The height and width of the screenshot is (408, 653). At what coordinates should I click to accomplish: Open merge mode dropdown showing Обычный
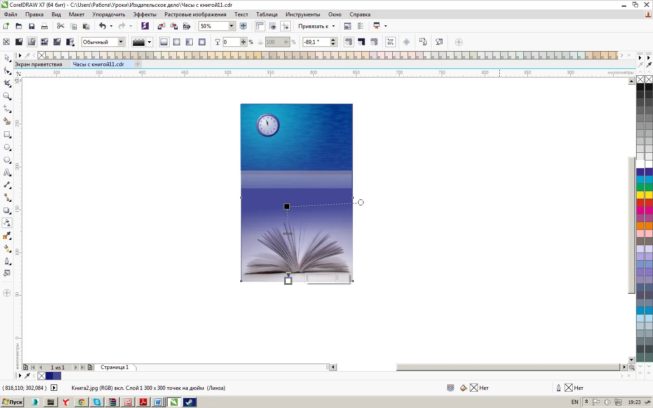pos(121,42)
